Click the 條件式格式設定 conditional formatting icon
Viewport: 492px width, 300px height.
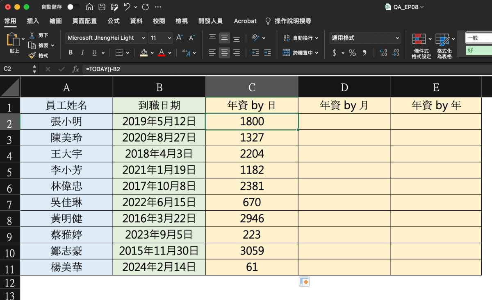419,40
